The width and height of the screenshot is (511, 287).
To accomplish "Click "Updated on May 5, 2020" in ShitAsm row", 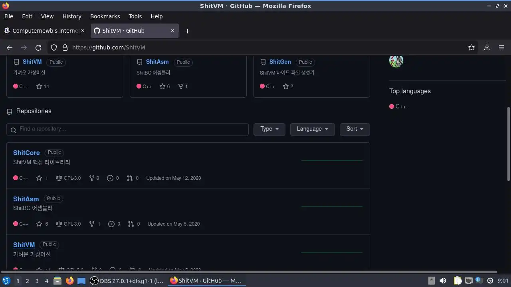I will pyautogui.click(x=174, y=224).
